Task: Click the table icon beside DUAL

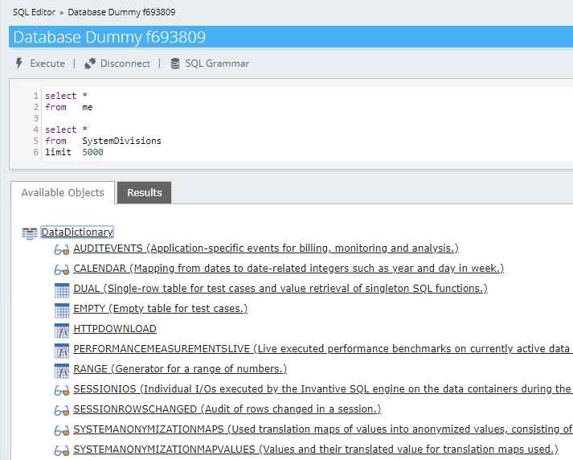Action: pos(62,290)
